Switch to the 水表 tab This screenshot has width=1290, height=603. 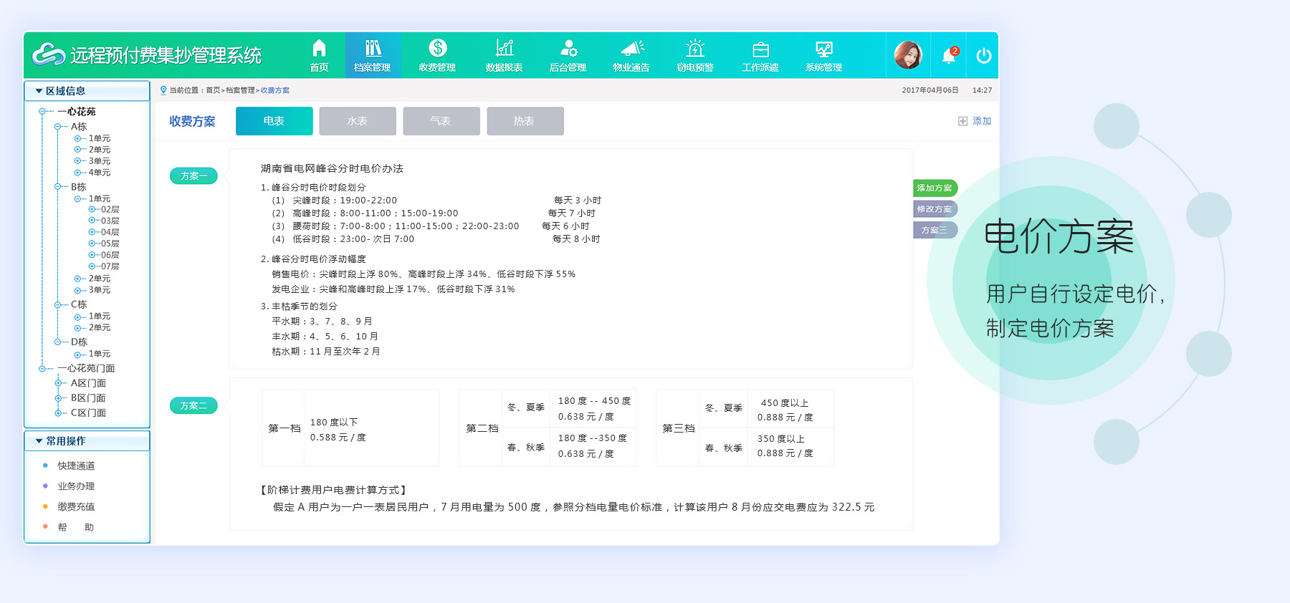point(357,121)
